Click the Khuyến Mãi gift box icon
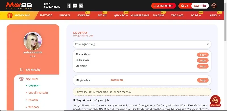Screen dimensions: 227x111 tap(10, 15)
